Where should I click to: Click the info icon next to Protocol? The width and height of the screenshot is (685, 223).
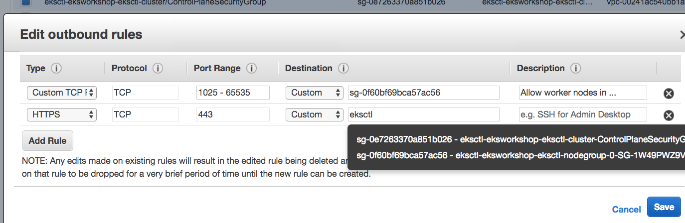(x=158, y=68)
